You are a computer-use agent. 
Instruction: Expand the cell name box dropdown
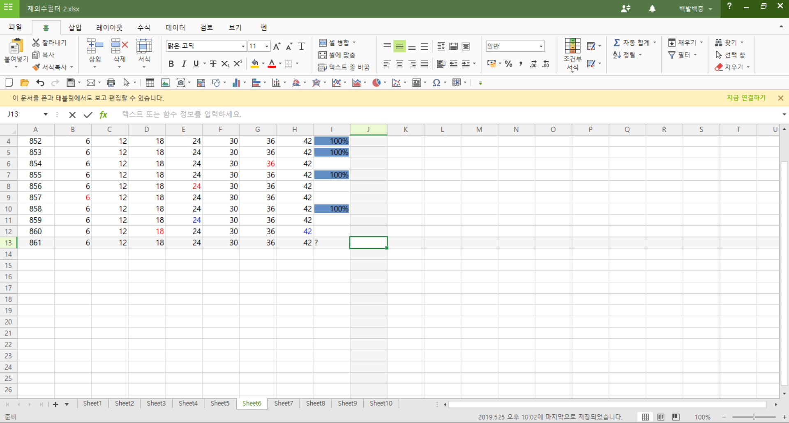(46, 114)
